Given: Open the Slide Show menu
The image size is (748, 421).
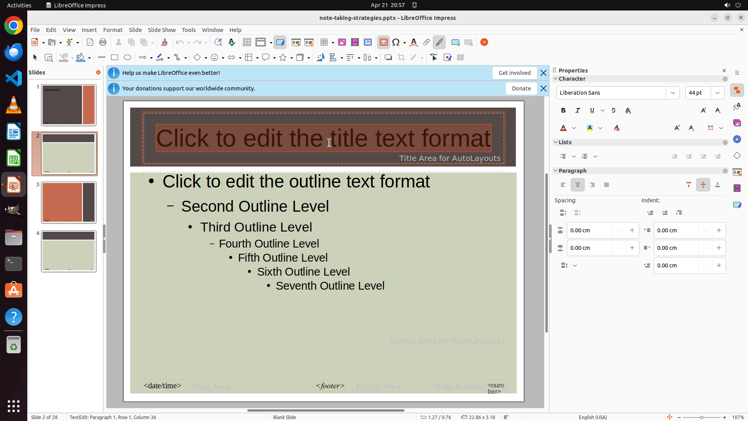Looking at the screenshot, I should point(162,30).
